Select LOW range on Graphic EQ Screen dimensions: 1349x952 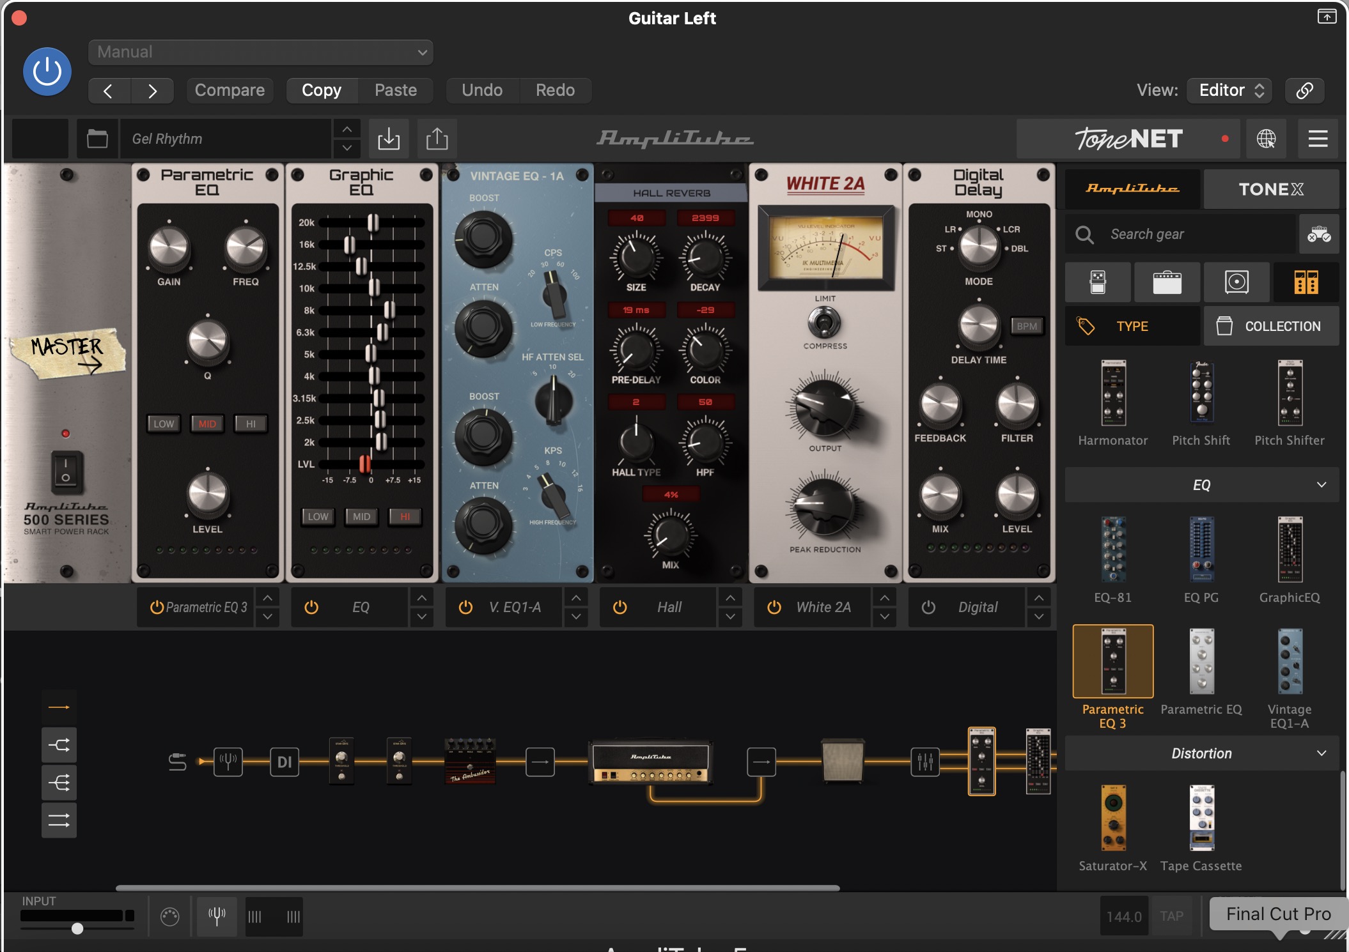[x=318, y=516]
